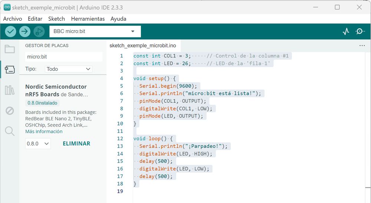371x203 pixels.
Task: Open the Tipo filter dropdown
Action: click(69, 69)
